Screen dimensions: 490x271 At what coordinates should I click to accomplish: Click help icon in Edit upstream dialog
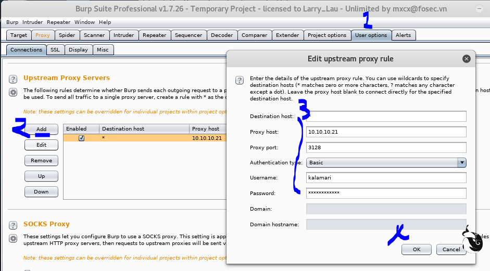coord(240,80)
